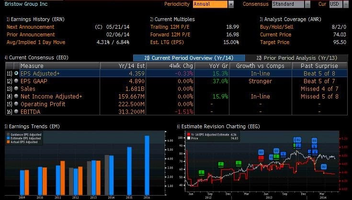Select the Operating Profit radio button
This screenshot has width=352, height=200.
pyautogui.click(x=16, y=103)
